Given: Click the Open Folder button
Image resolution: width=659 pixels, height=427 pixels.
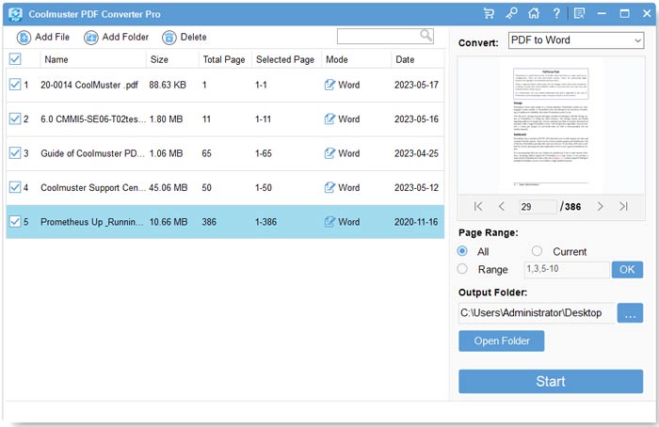Looking at the screenshot, I should (x=502, y=340).
